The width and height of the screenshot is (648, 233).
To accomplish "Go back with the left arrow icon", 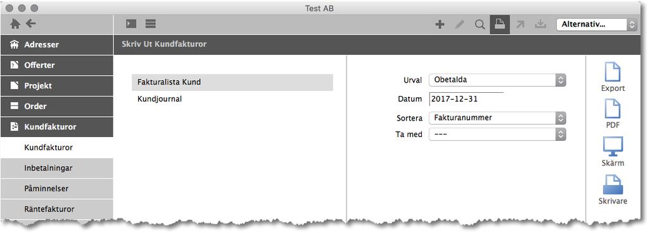I will [31, 24].
